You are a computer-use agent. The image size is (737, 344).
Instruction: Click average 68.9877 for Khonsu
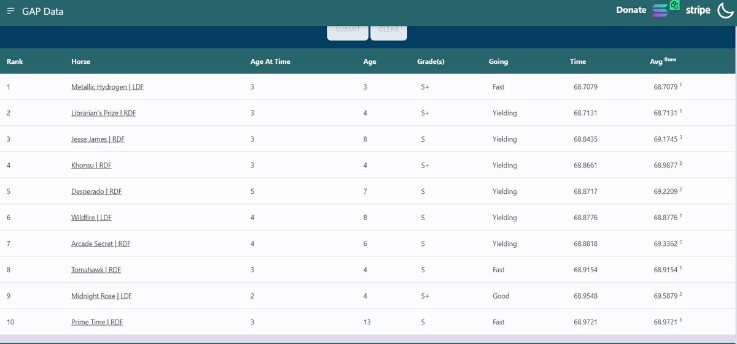pos(666,166)
